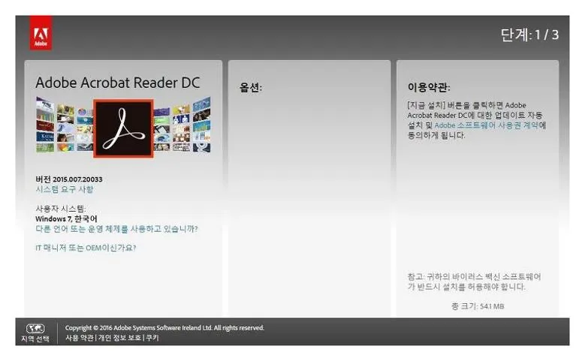Click the 버전 2015.007.20033 text
This screenshot has height=361, width=585.
[69, 179]
